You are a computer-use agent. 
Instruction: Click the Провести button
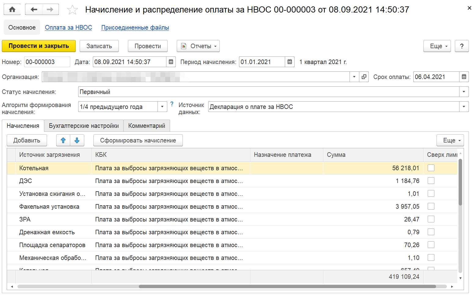[x=148, y=46]
